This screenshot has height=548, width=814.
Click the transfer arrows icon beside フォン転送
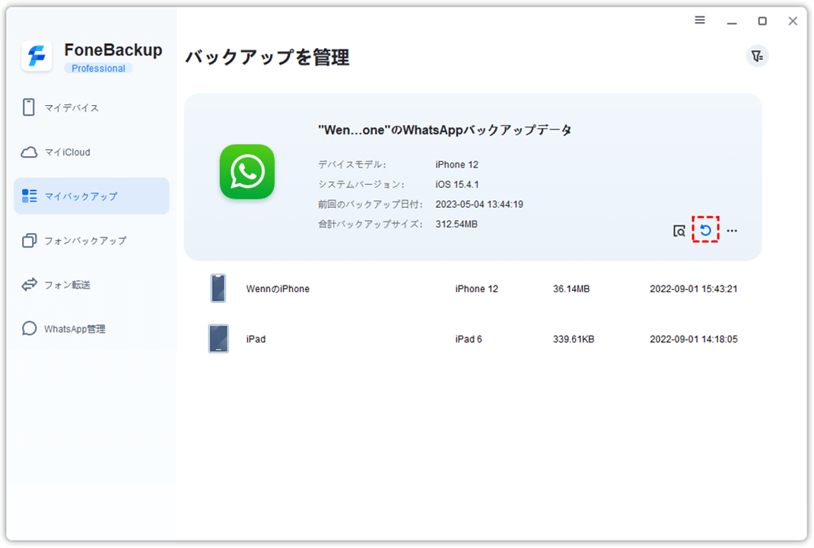[x=29, y=284]
